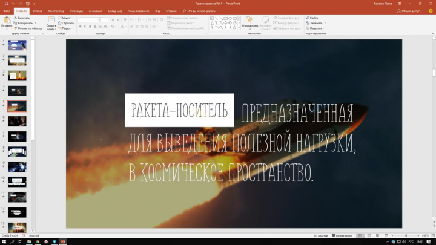Open the Файл menu
Image resolution: width=436 pixels, height=245 pixels.
pos(7,11)
